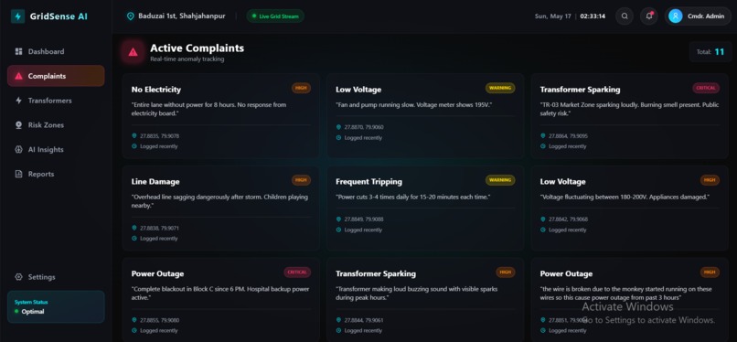Open Risk Zones in the sidebar
This screenshot has height=342, width=737.
click(56, 125)
